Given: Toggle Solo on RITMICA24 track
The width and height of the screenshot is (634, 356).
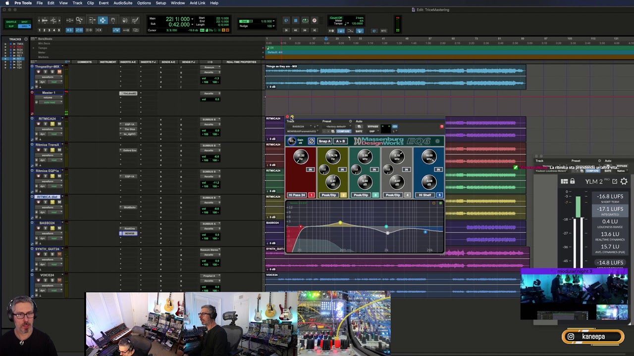Looking at the screenshot, I should [x=53, y=124].
